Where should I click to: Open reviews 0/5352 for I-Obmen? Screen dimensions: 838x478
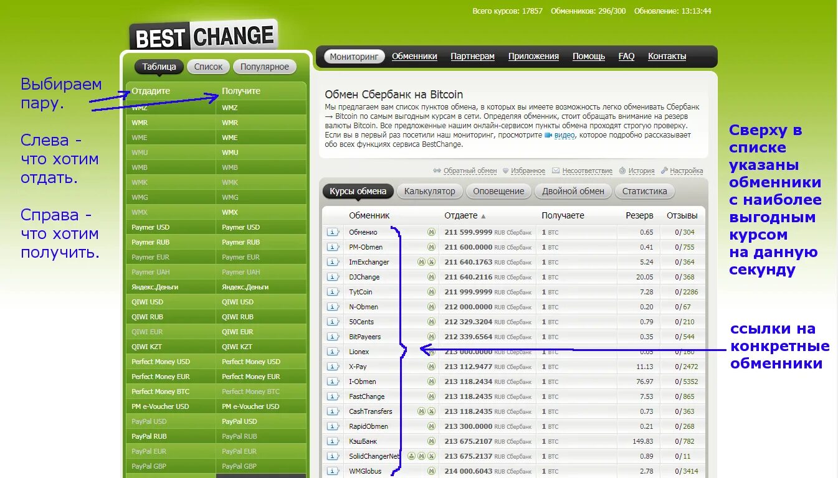coord(687,382)
